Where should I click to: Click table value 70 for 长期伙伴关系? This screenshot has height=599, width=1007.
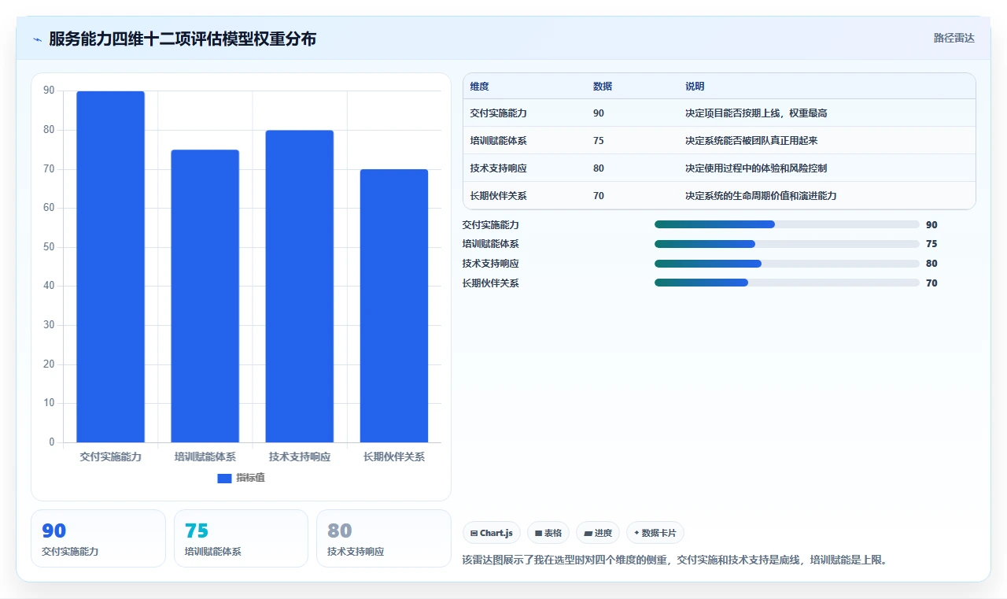pos(599,196)
